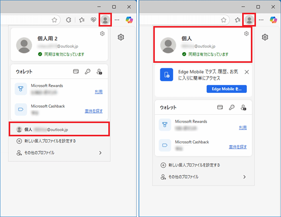
Task: Launch Copilot icon in right window
Action: [x=273, y=20]
